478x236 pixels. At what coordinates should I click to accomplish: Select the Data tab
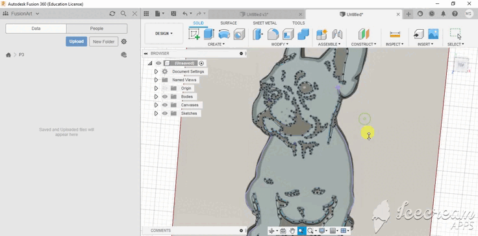pos(36,29)
